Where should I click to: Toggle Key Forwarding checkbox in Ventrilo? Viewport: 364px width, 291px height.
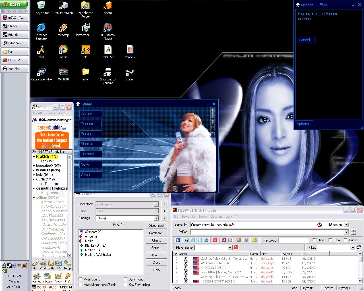[126, 284]
